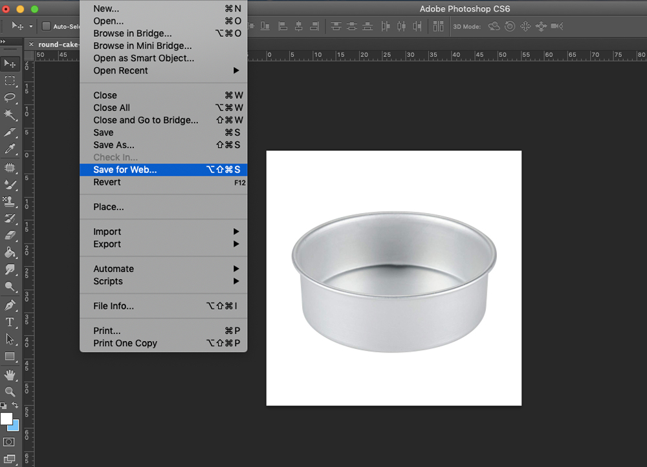
Task: Select the Crop tool
Action: (x=10, y=132)
